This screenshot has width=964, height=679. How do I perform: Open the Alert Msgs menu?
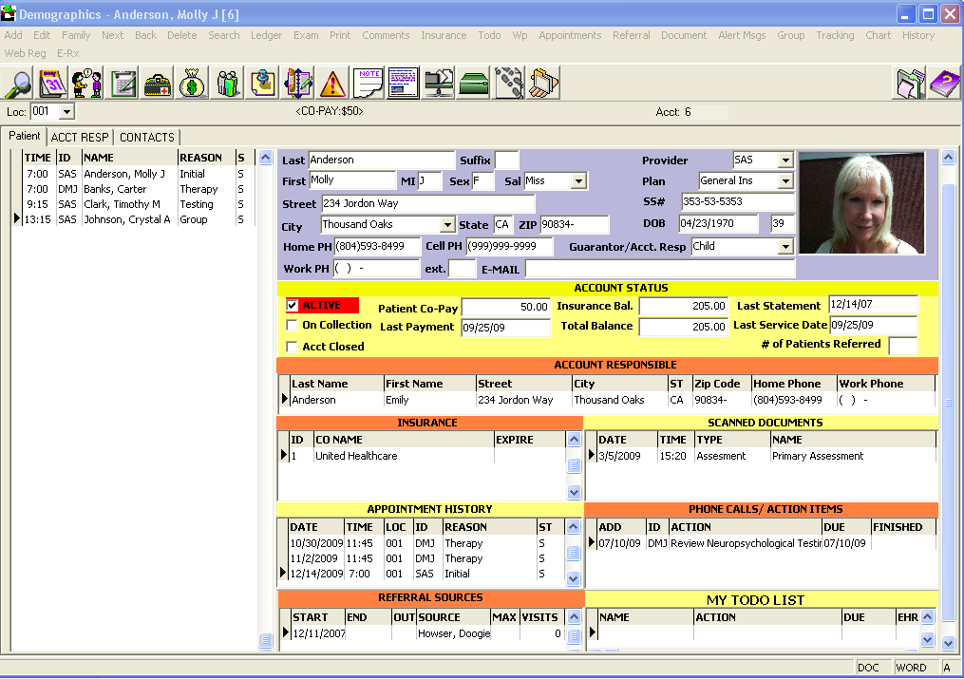point(742,35)
